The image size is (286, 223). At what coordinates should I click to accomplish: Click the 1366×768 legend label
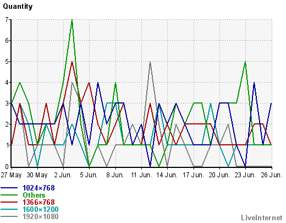(x=38, y=202)
